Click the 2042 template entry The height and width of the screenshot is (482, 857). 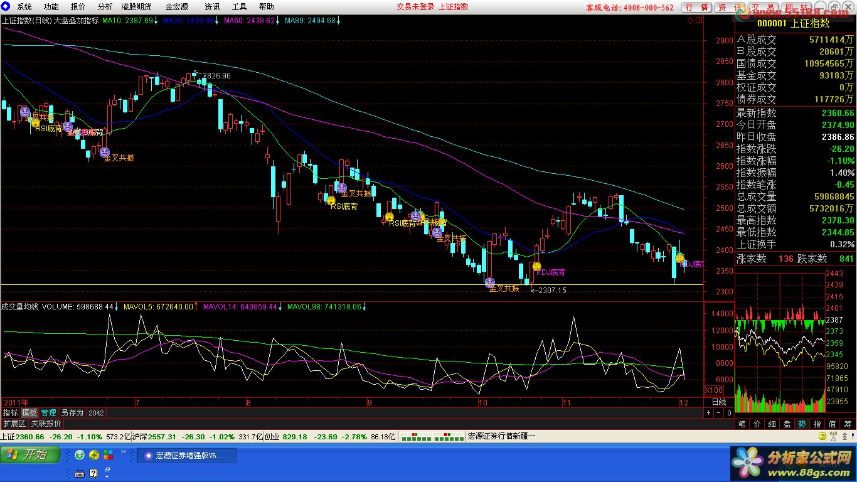pos(96,413)
